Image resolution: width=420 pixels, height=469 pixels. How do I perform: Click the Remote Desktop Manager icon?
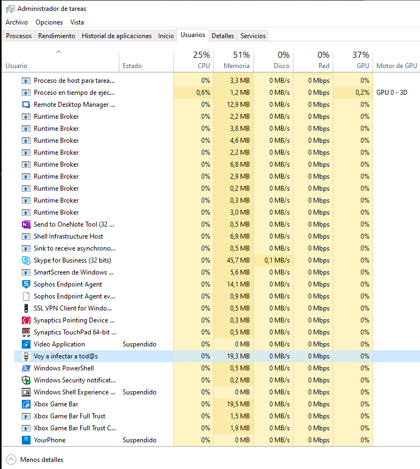26,105
